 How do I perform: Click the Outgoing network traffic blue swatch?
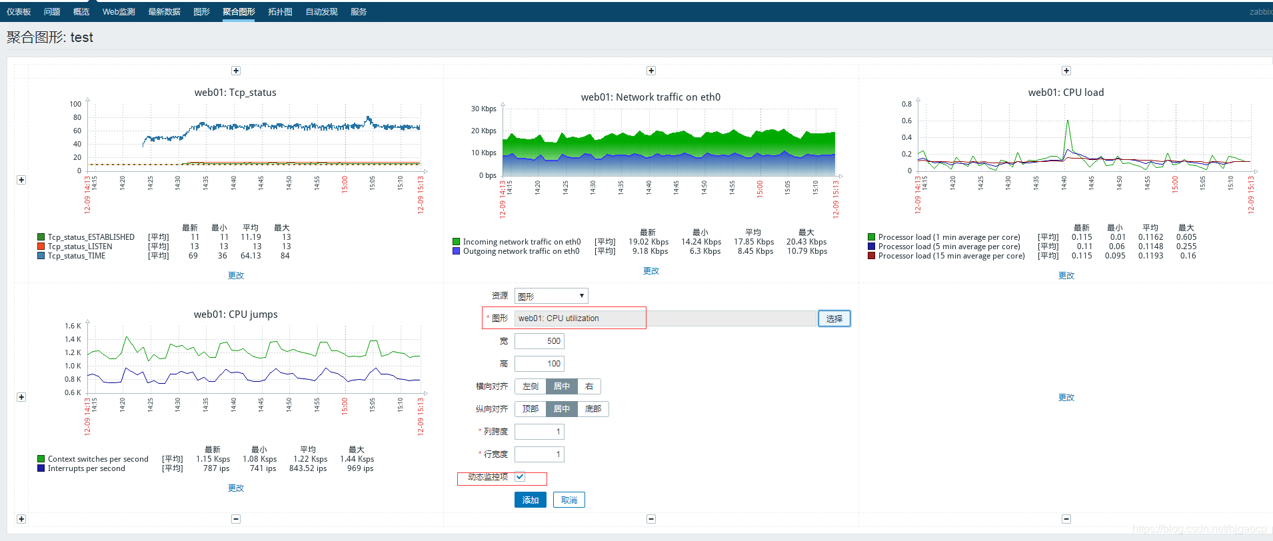pos(457,251)
